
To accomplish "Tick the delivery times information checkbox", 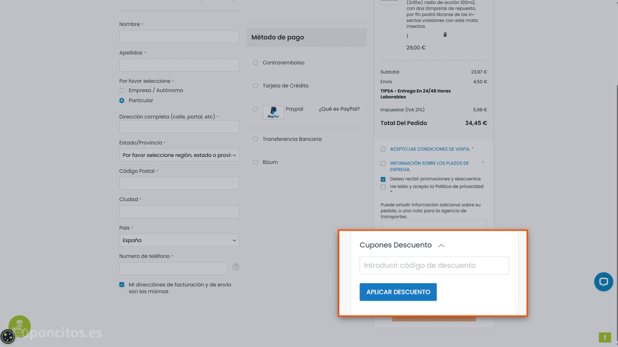I will 383,163.
